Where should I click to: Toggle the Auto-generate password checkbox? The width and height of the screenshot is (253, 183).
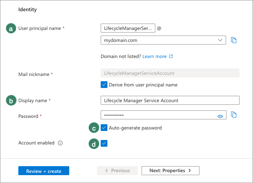click(104, 128)
